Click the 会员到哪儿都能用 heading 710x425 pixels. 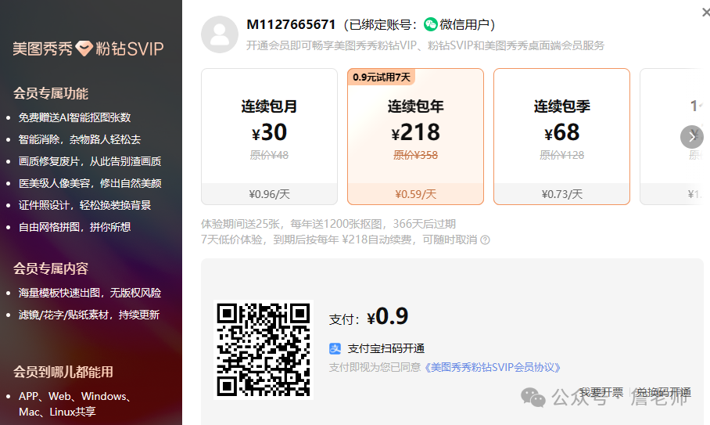[x=63, y=372]
